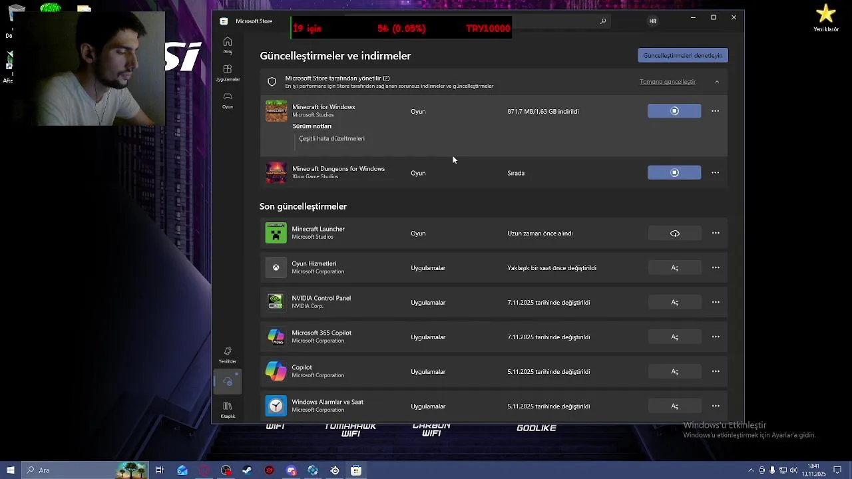Open the Yeni klasör desktop folder
The width and height of the screenshot is (852, 479).
pyautogui.click(x=826, y=18)
